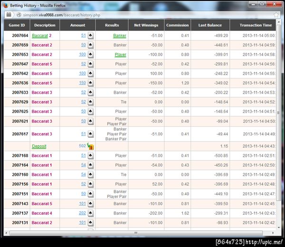Select net winnings 52.00 for game 2007156
Image resolution: width=285 pixels, height=247 pixels.
(x=157, y=184)
